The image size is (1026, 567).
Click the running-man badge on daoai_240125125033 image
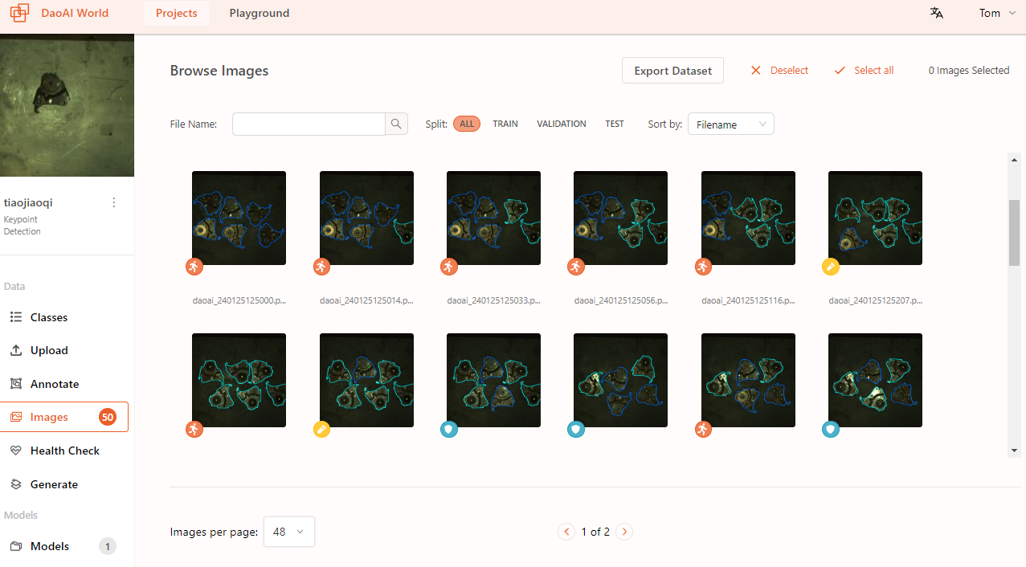point(448,267)
